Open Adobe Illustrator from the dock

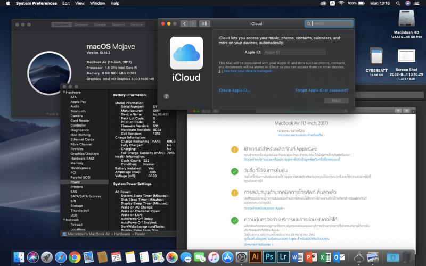pos(255,257)
